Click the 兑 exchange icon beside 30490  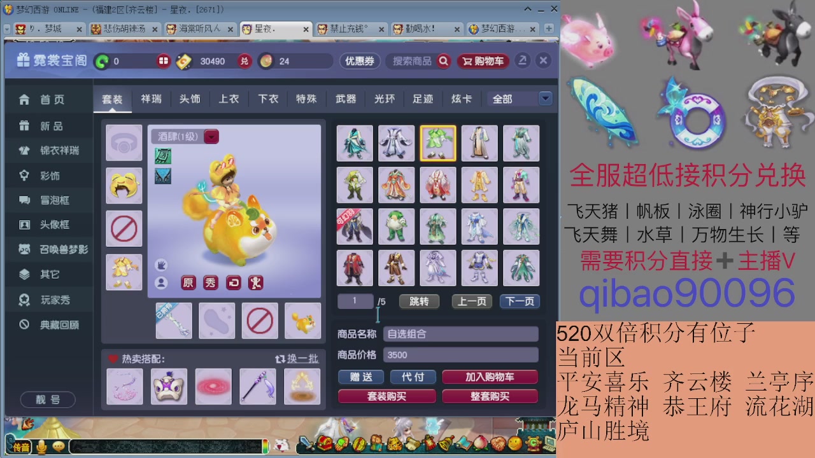point(244,61)
